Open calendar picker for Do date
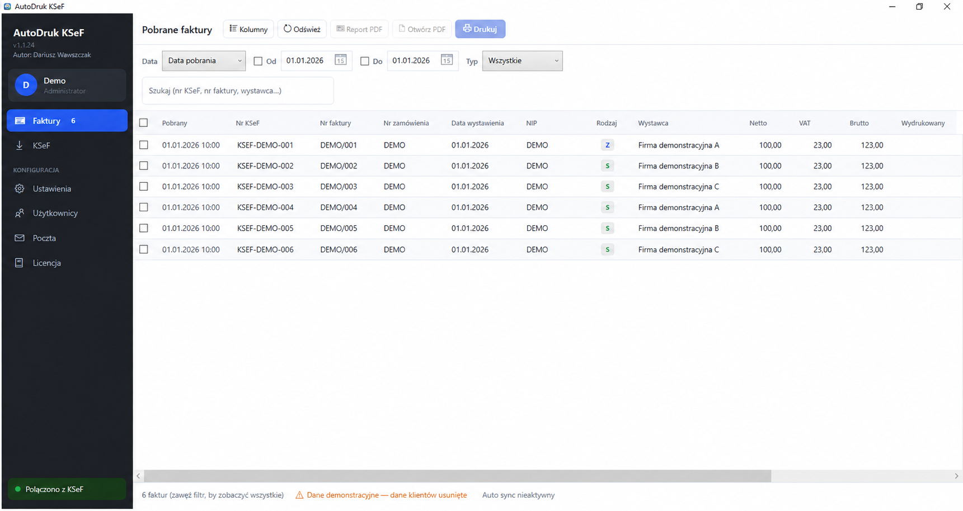This screenshot has height=511, width=963. [x=447, y=60]
